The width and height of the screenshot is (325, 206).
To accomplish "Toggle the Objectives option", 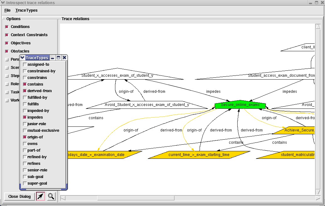I will tap(7, 43).
